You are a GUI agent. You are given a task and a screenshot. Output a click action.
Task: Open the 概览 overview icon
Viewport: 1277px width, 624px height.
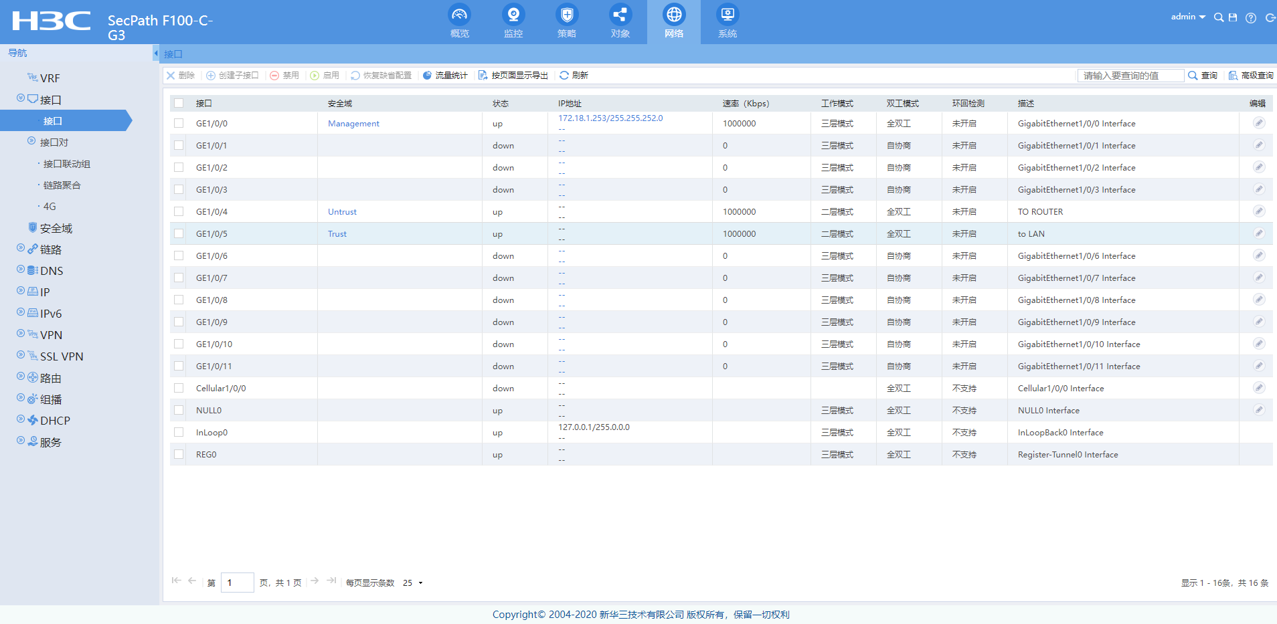click(x=459, y=15)
